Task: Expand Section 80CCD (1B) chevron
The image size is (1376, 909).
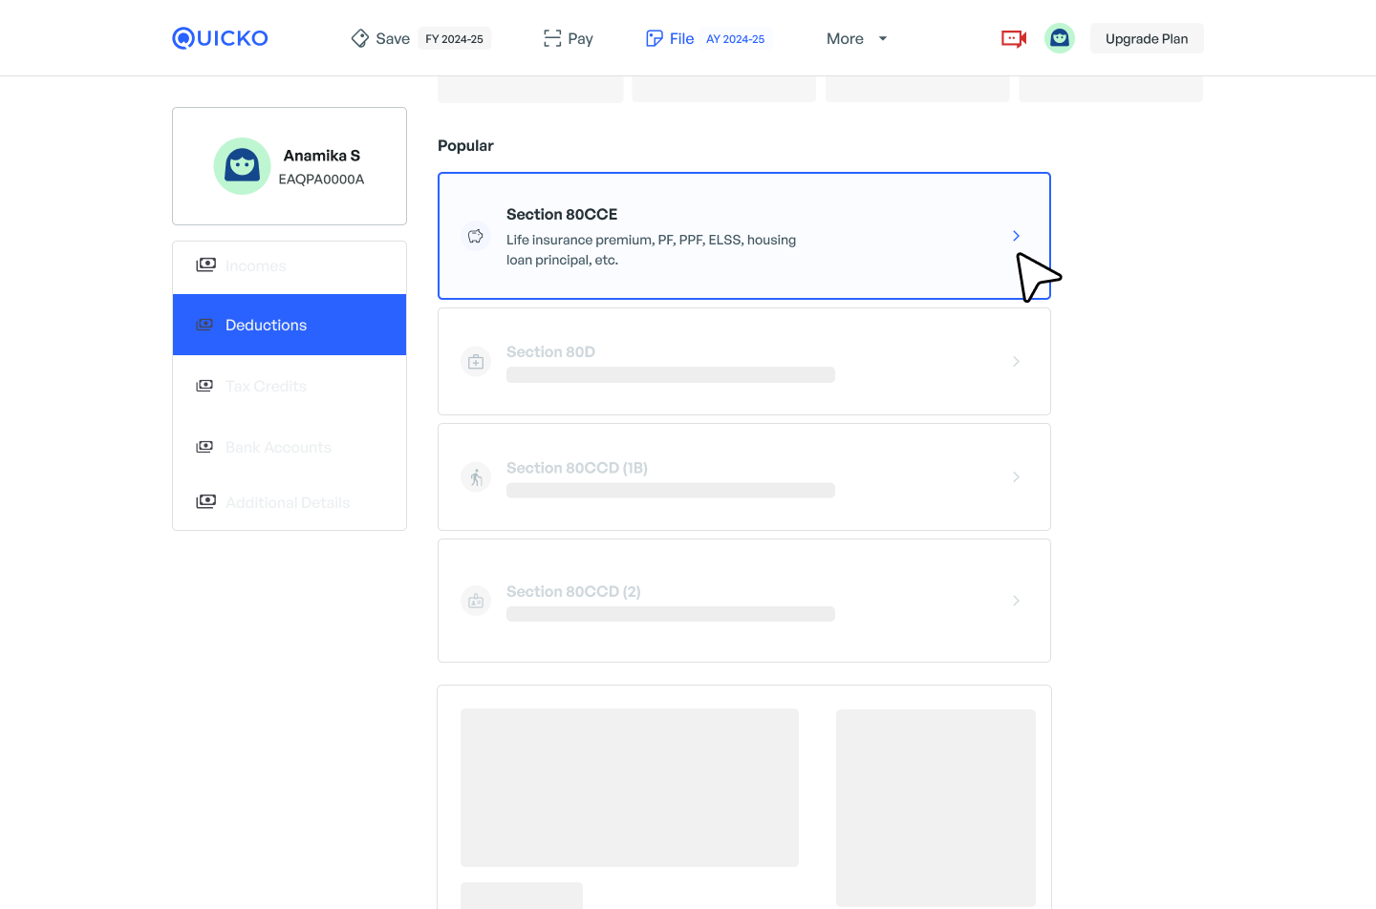Action: pos(1016,477)
